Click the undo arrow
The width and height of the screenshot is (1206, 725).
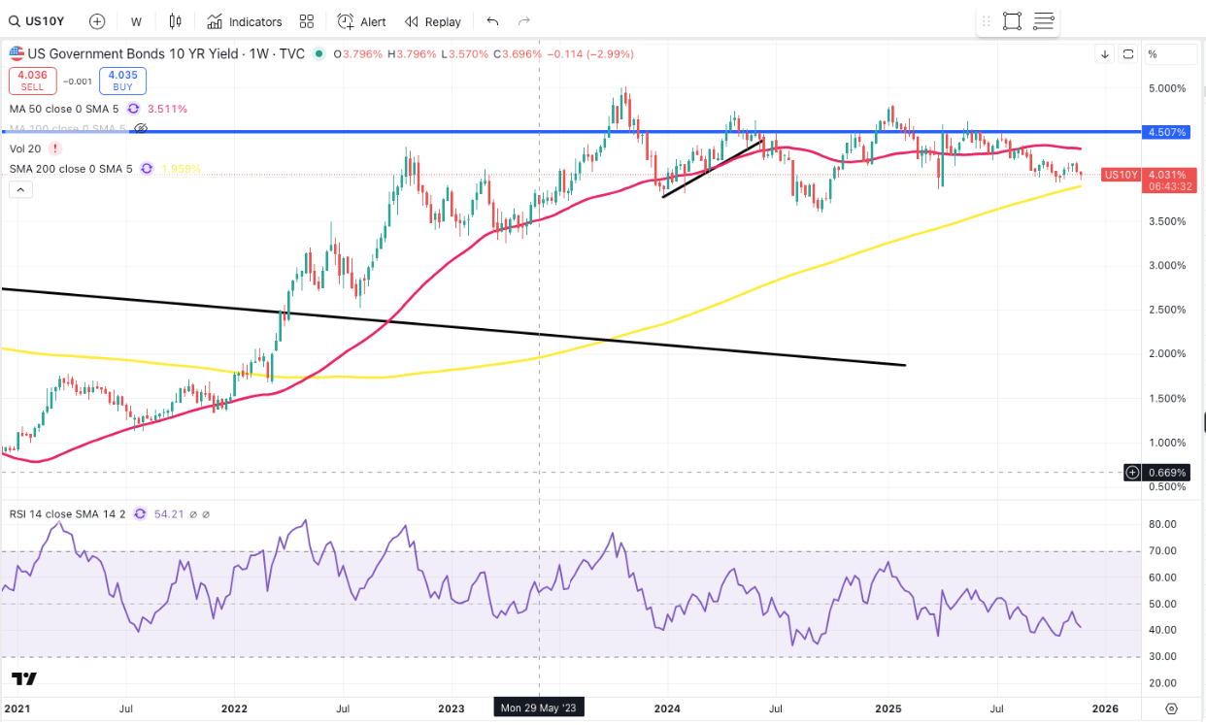pyautogui.click(x=492, y=21)
